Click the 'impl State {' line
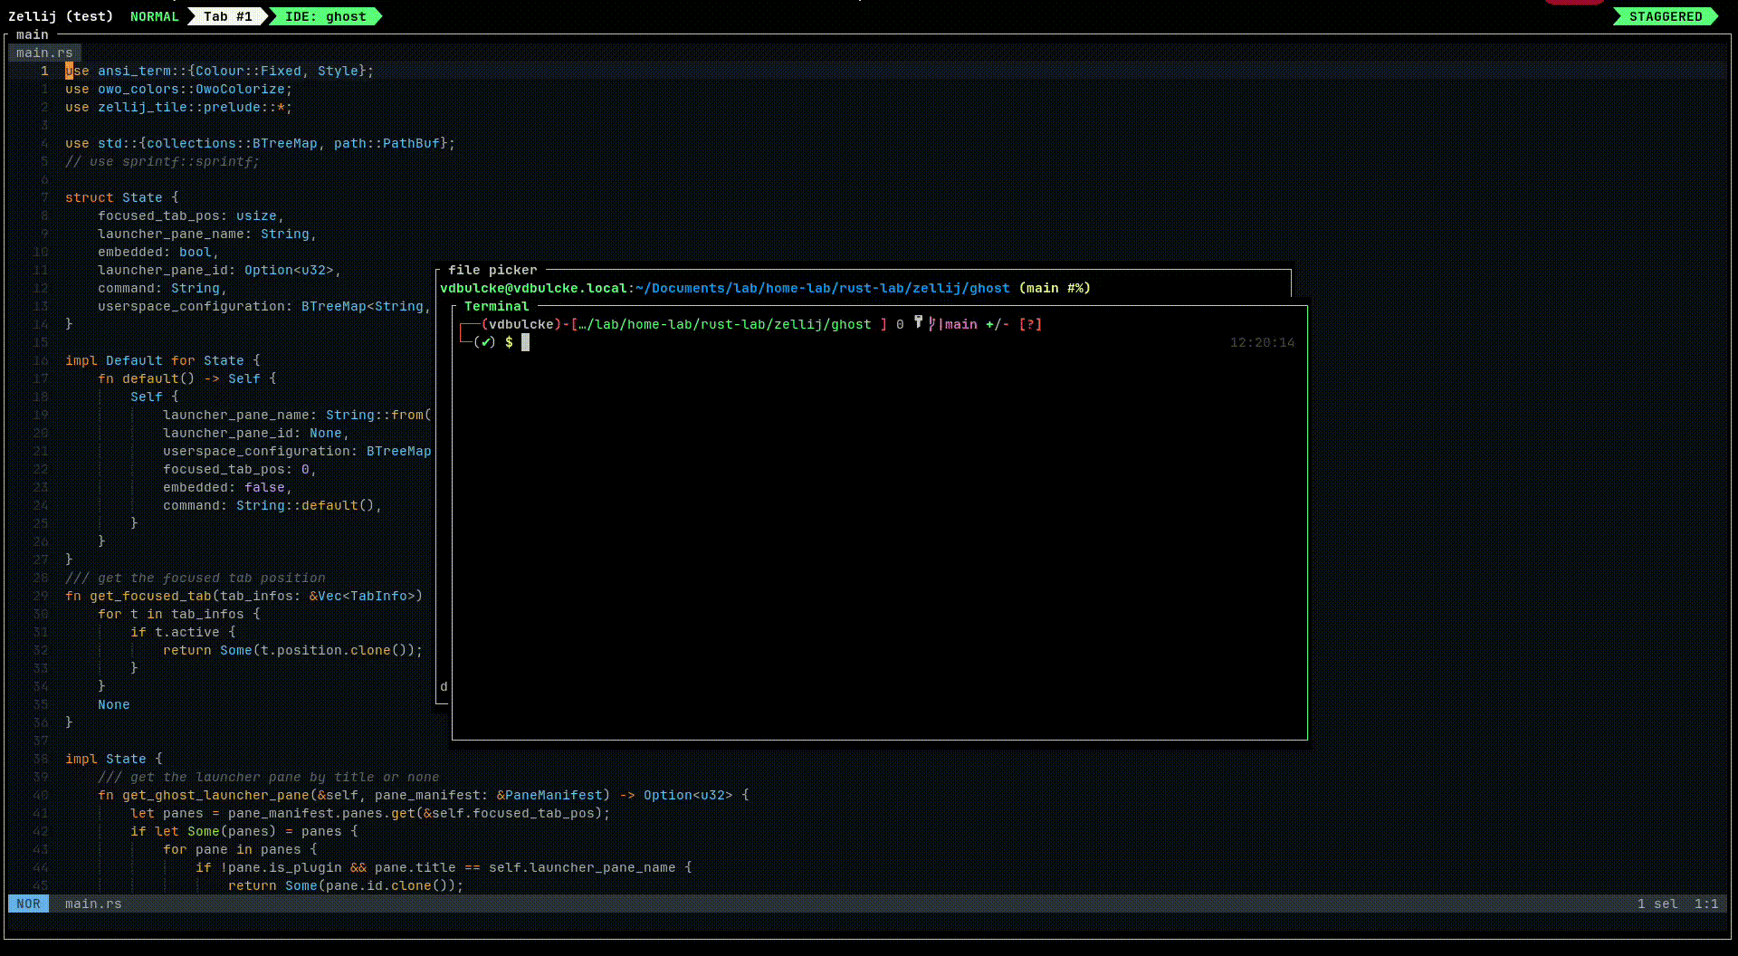The height and width of the screenshot is (956, 1738). tap(113, 759)
